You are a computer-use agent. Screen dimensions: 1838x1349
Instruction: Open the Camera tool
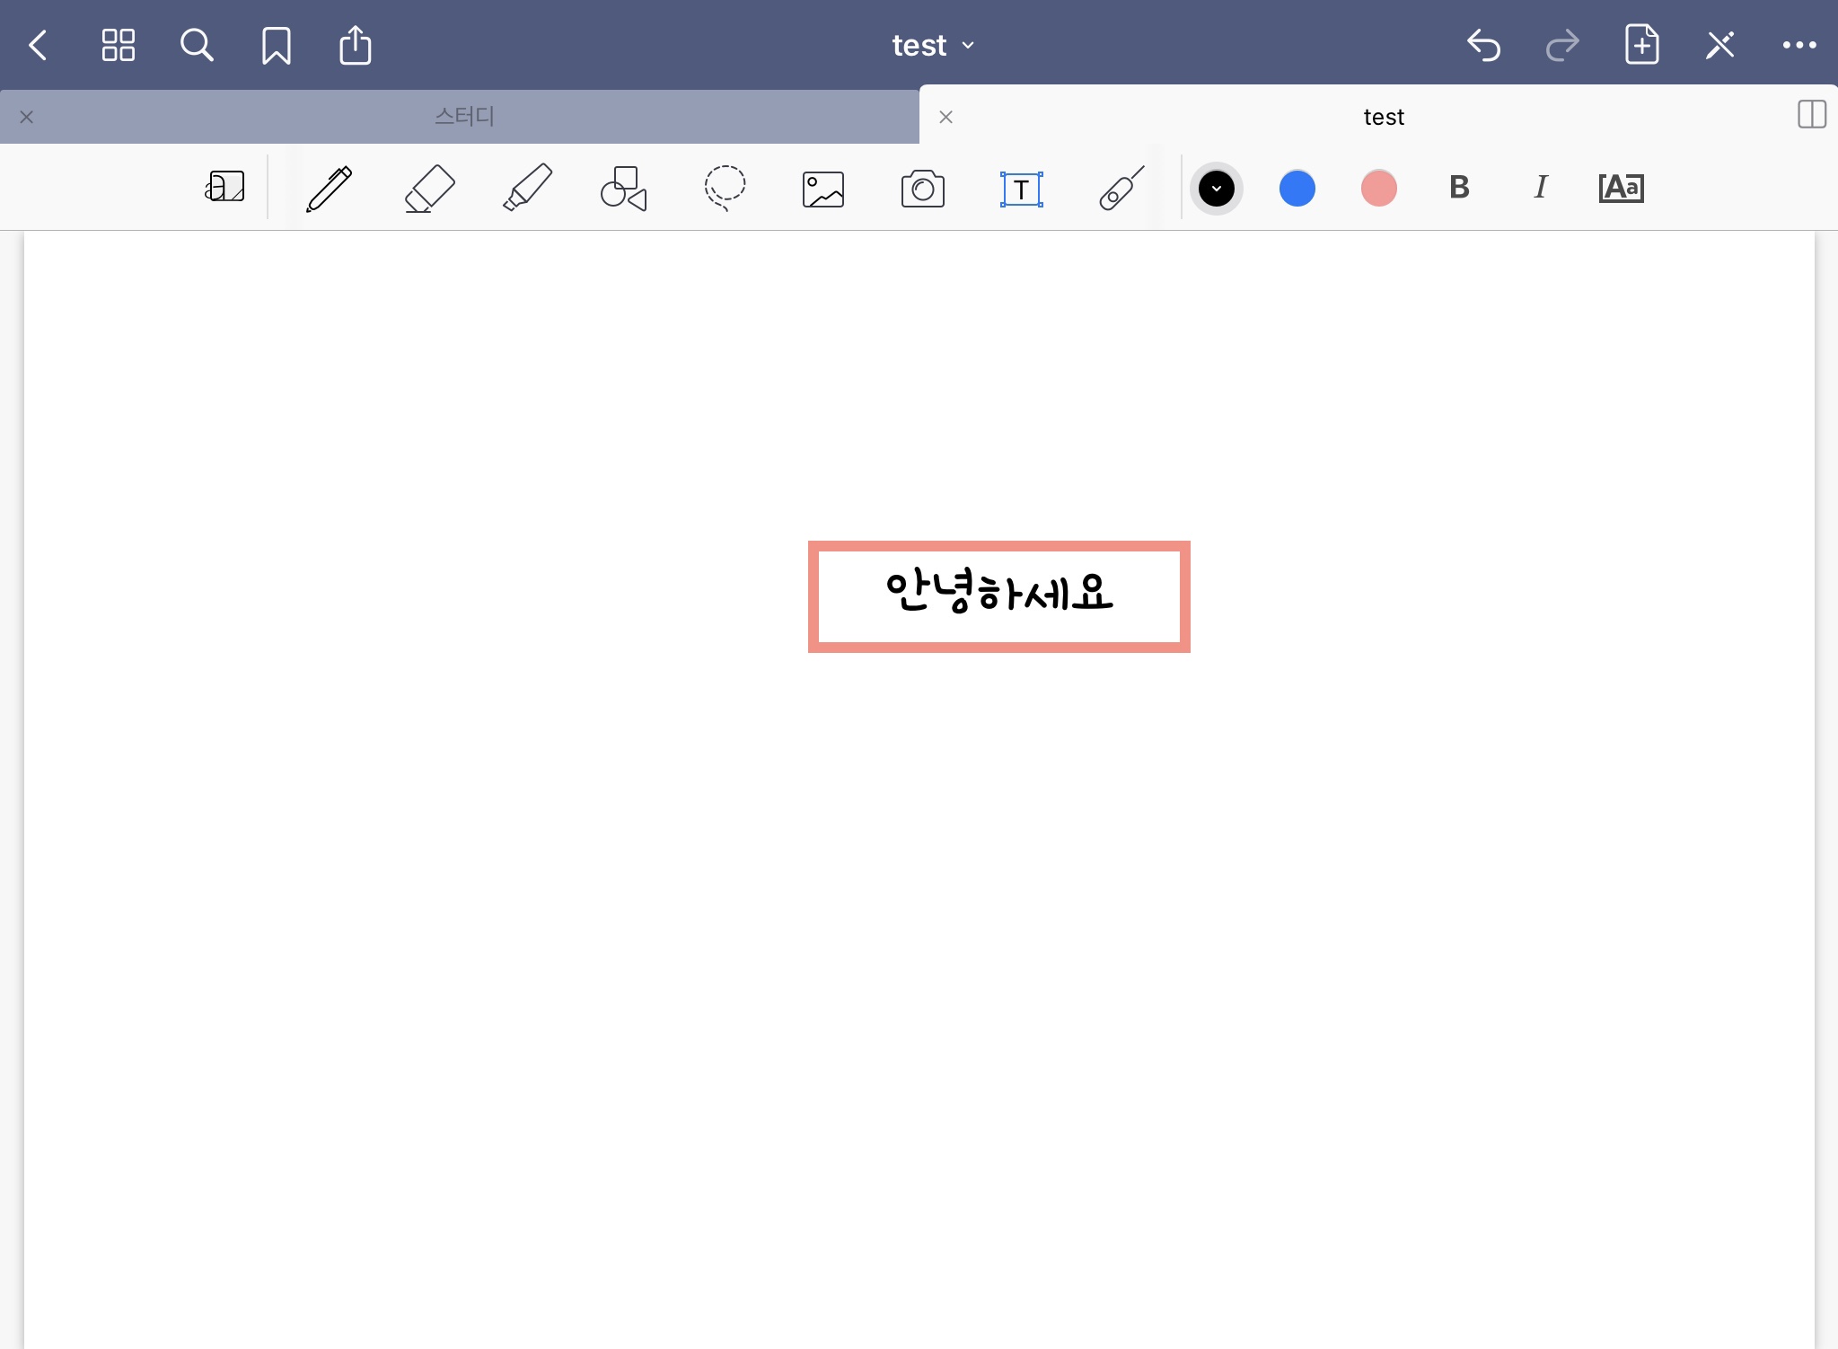(922, 190)
